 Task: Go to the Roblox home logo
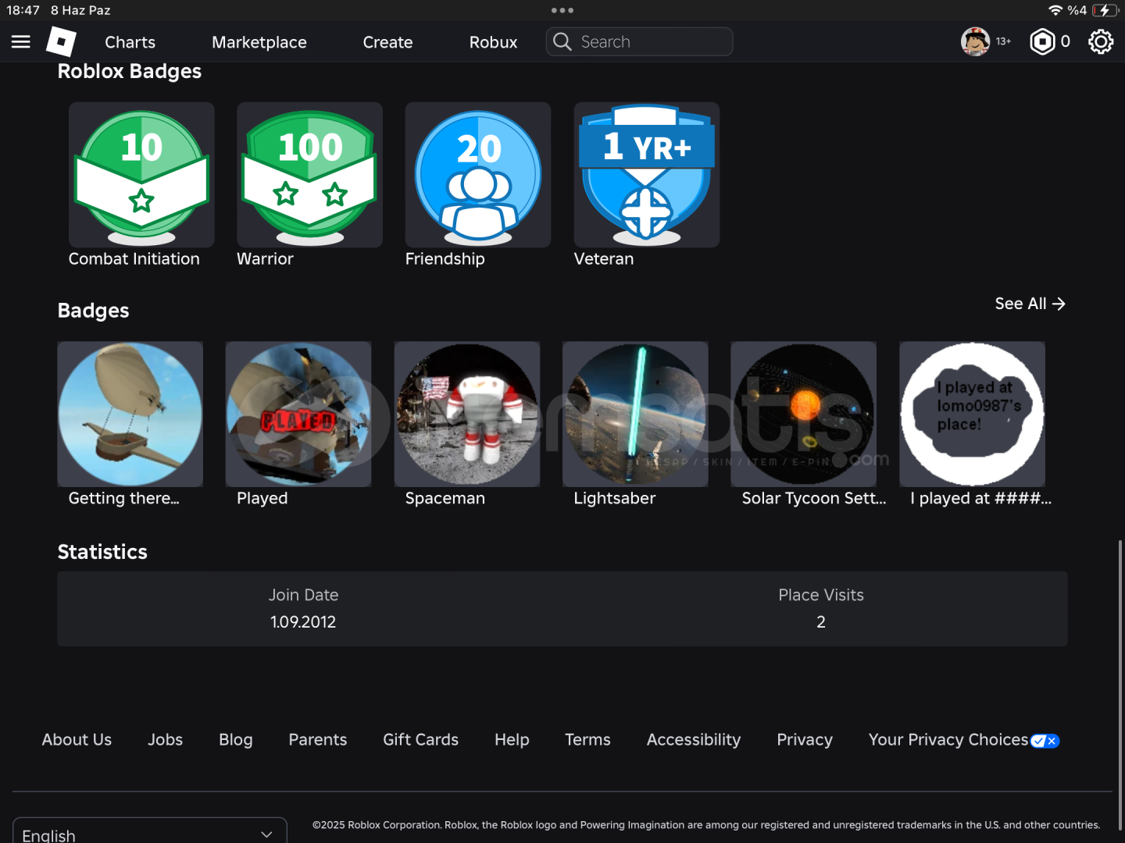point(61,41)
